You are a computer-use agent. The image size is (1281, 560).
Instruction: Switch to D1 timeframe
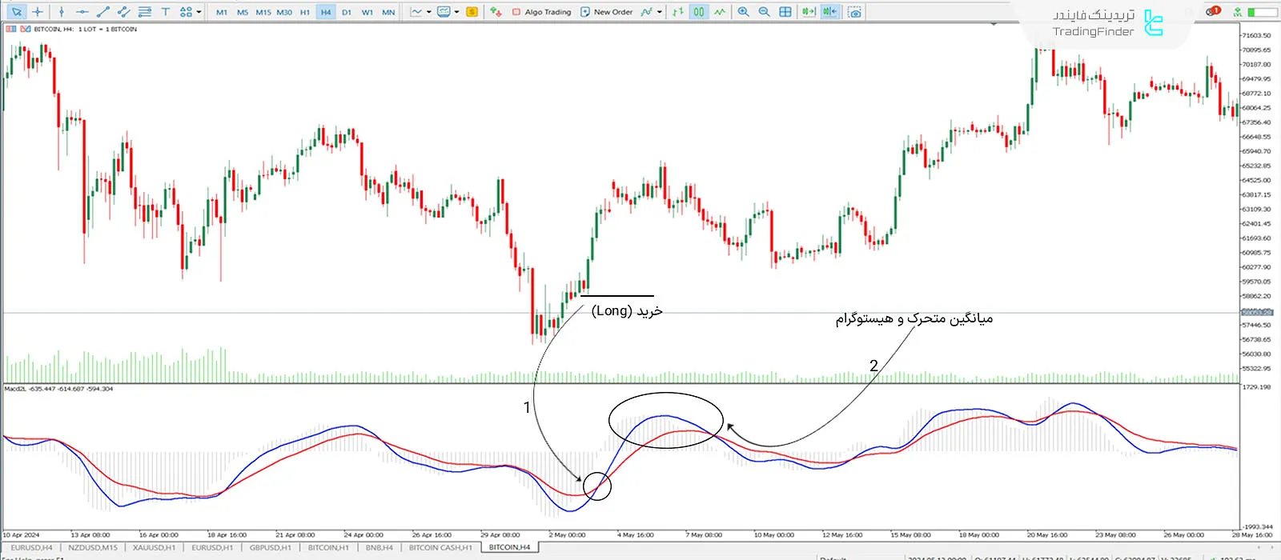point(347,12)
